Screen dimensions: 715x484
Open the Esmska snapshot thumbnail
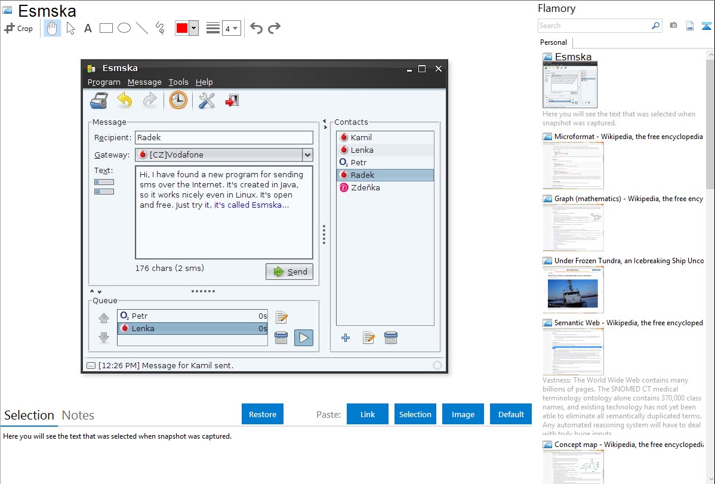(x=570, y=85)
